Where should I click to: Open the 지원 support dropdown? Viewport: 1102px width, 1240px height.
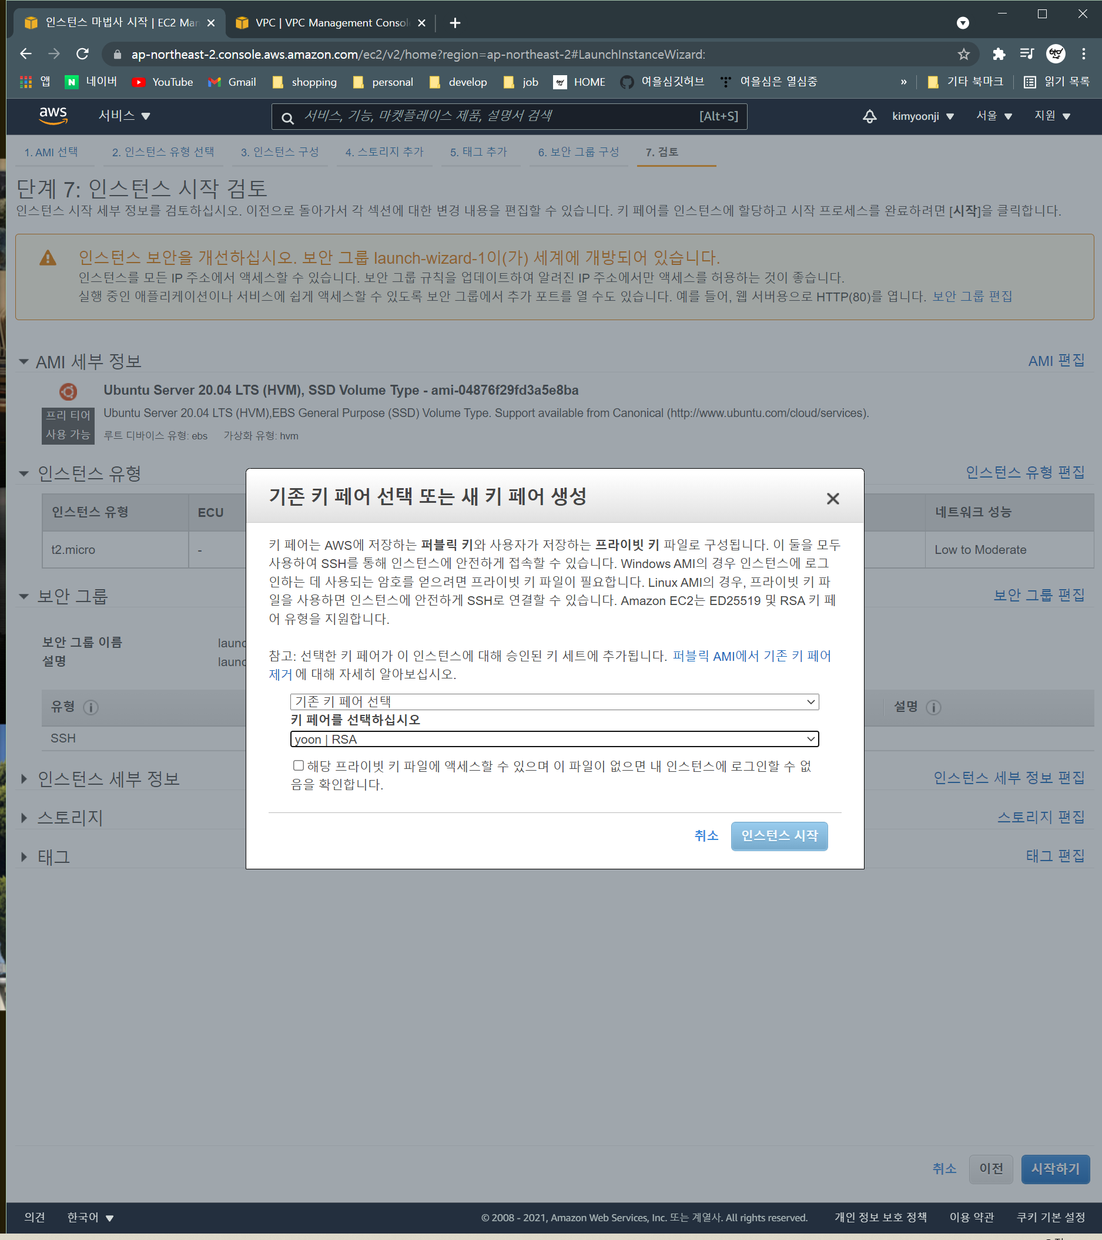(x=1052, y=116)
